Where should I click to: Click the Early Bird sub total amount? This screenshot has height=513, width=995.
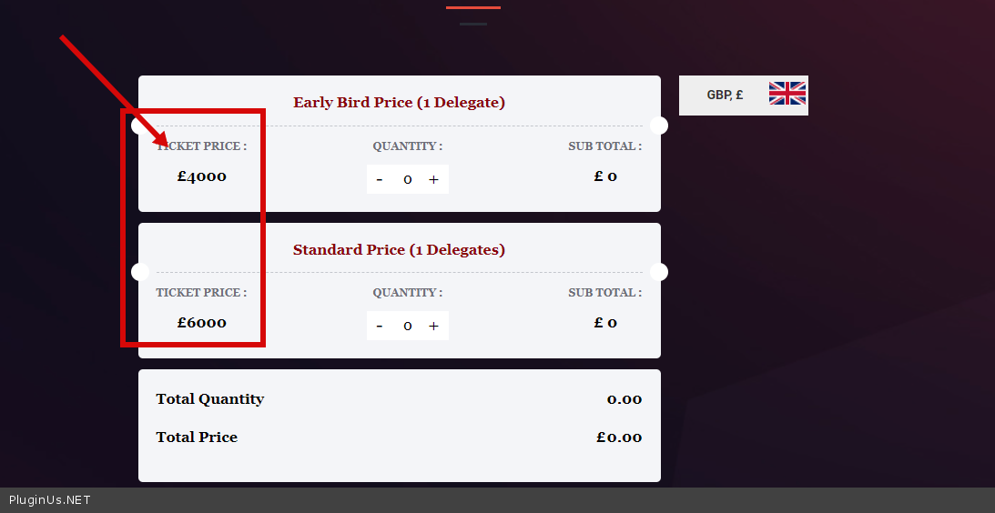click(x=605, y=176)
